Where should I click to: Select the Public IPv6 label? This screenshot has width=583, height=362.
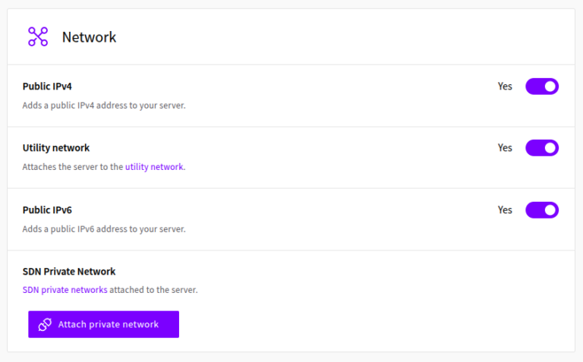coord(47,210)
